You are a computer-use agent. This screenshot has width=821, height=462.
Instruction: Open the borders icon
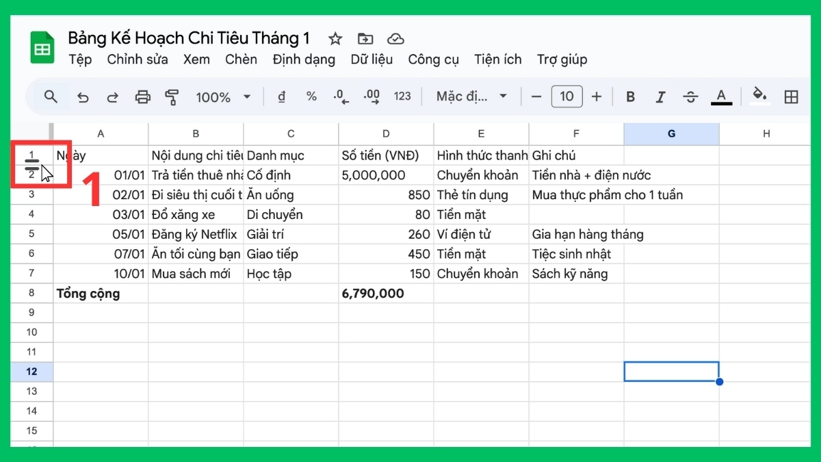click(x=792, y=97)
